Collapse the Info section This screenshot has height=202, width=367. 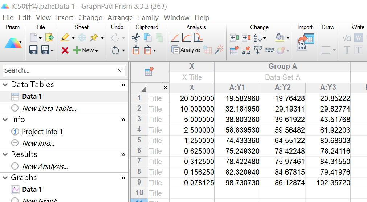tap(5, 120)
